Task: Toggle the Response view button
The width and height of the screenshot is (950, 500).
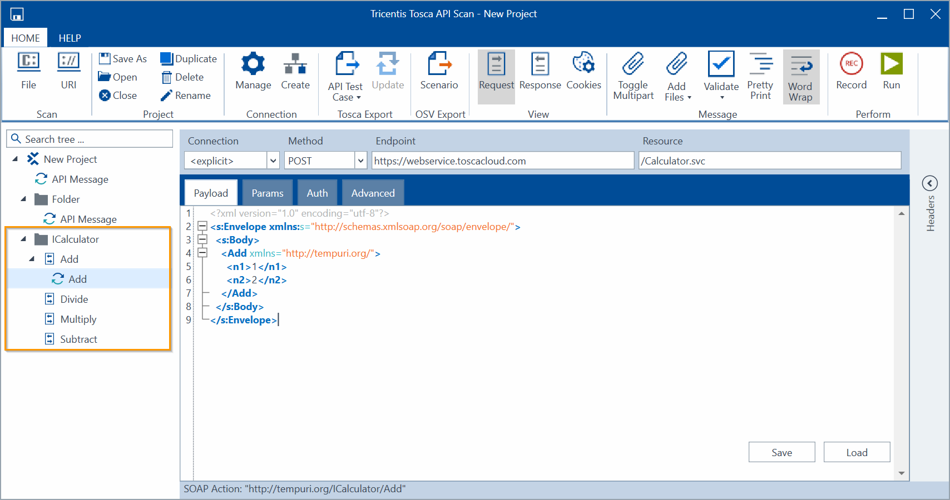Action: (x=540, y=64)
